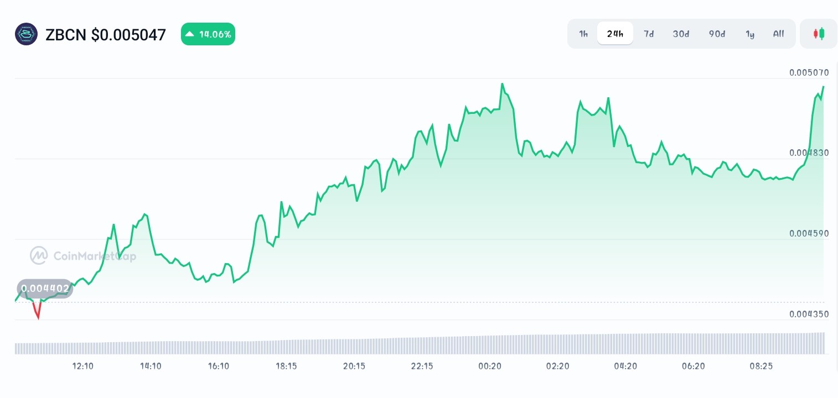Screen dimensions: 838x398
Task: Select the 24h tab
Action: point(615,34)
